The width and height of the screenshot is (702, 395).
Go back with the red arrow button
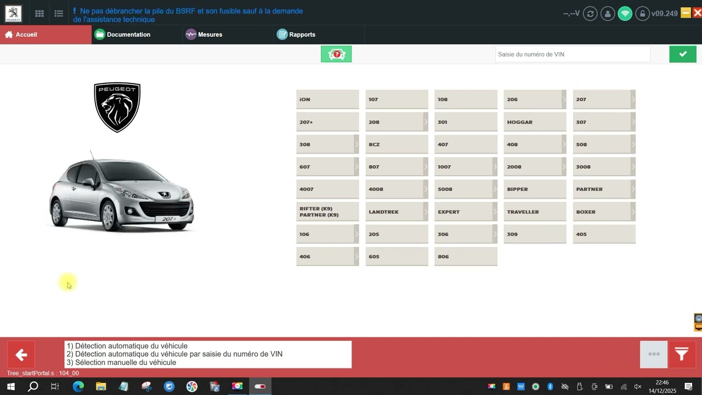click(21, 355)
